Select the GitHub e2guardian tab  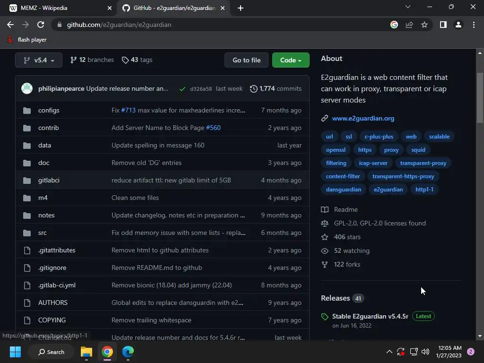[174, 8]
